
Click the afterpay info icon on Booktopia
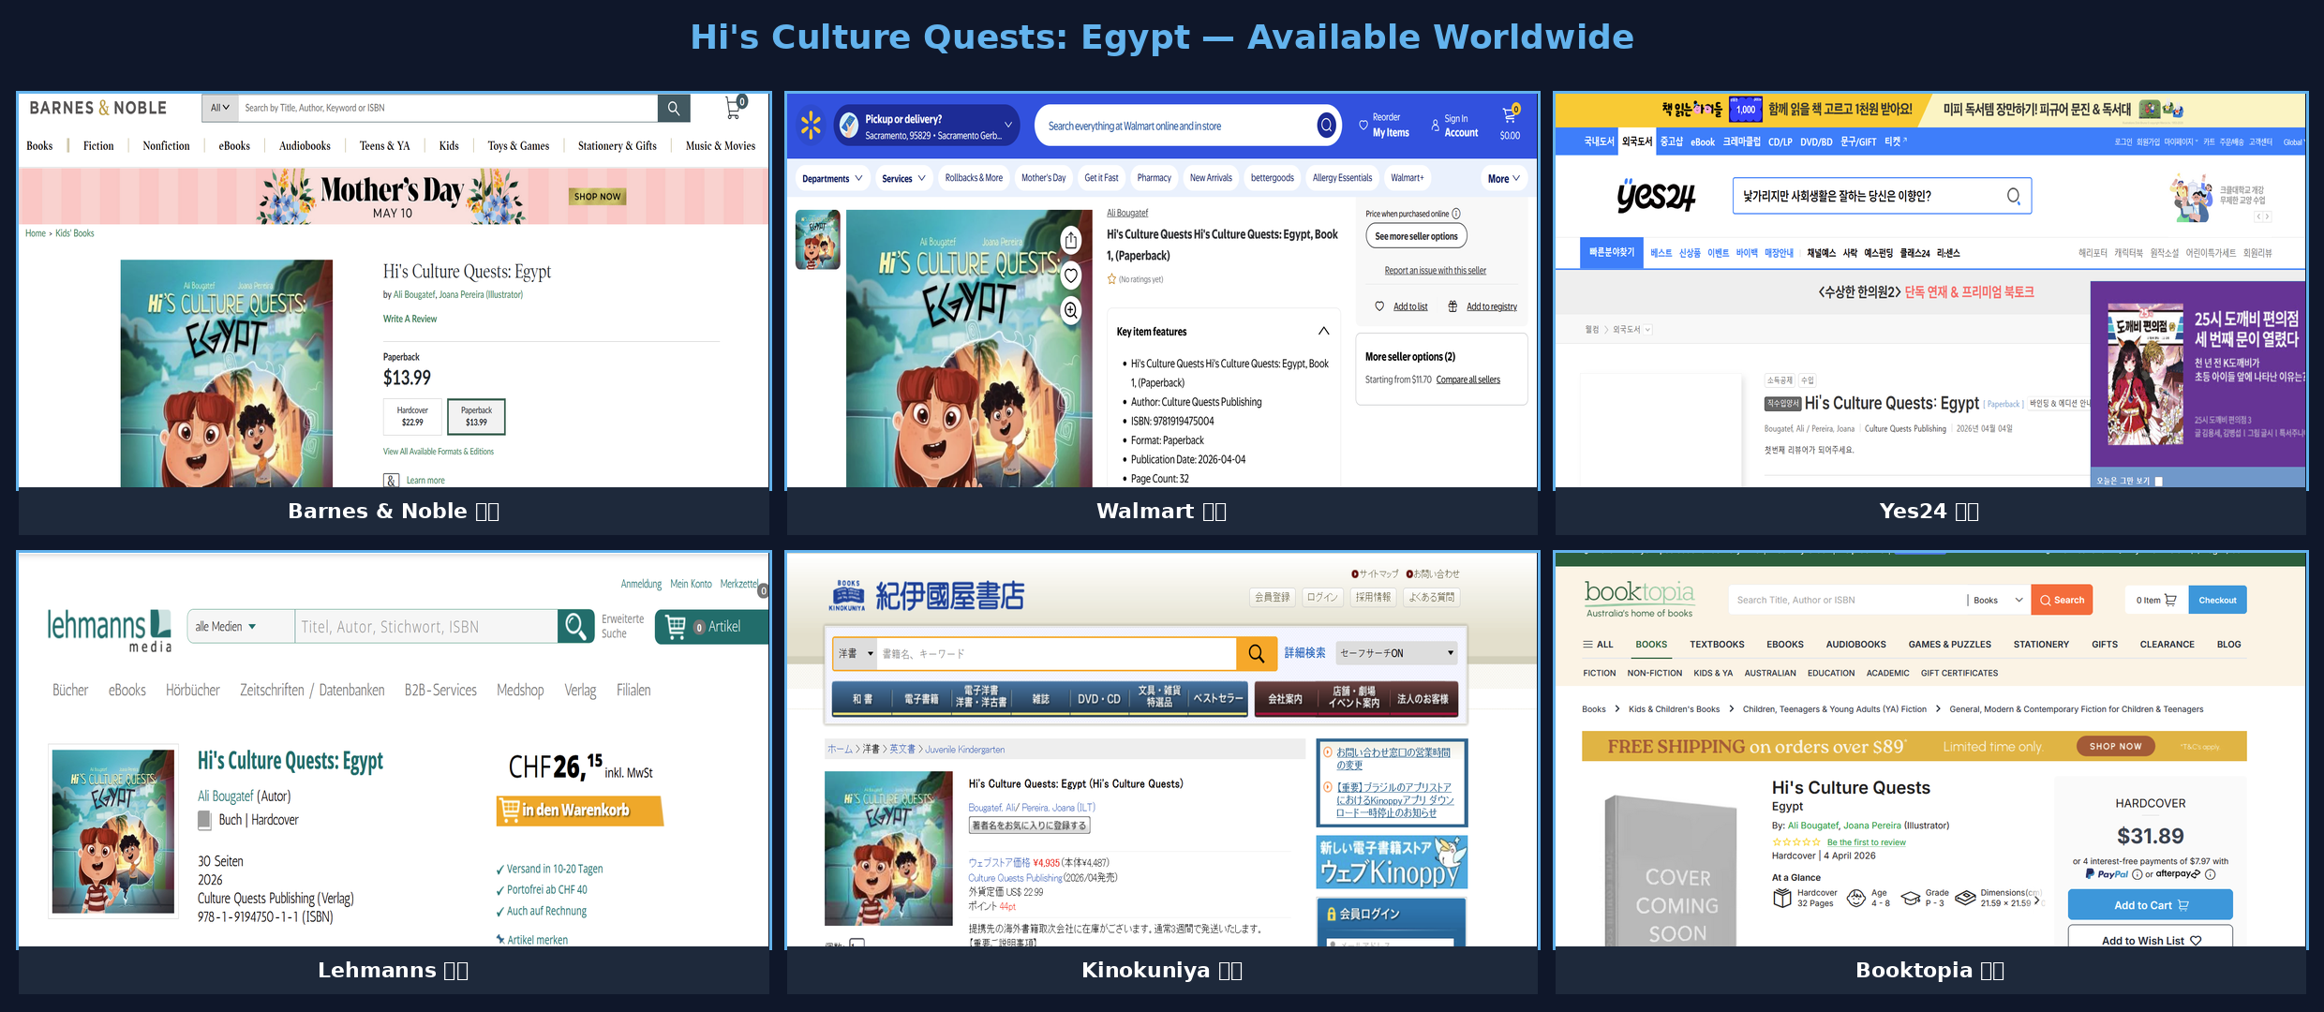[2210, 874]
